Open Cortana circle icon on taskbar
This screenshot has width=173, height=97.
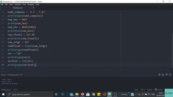point(56,94)
